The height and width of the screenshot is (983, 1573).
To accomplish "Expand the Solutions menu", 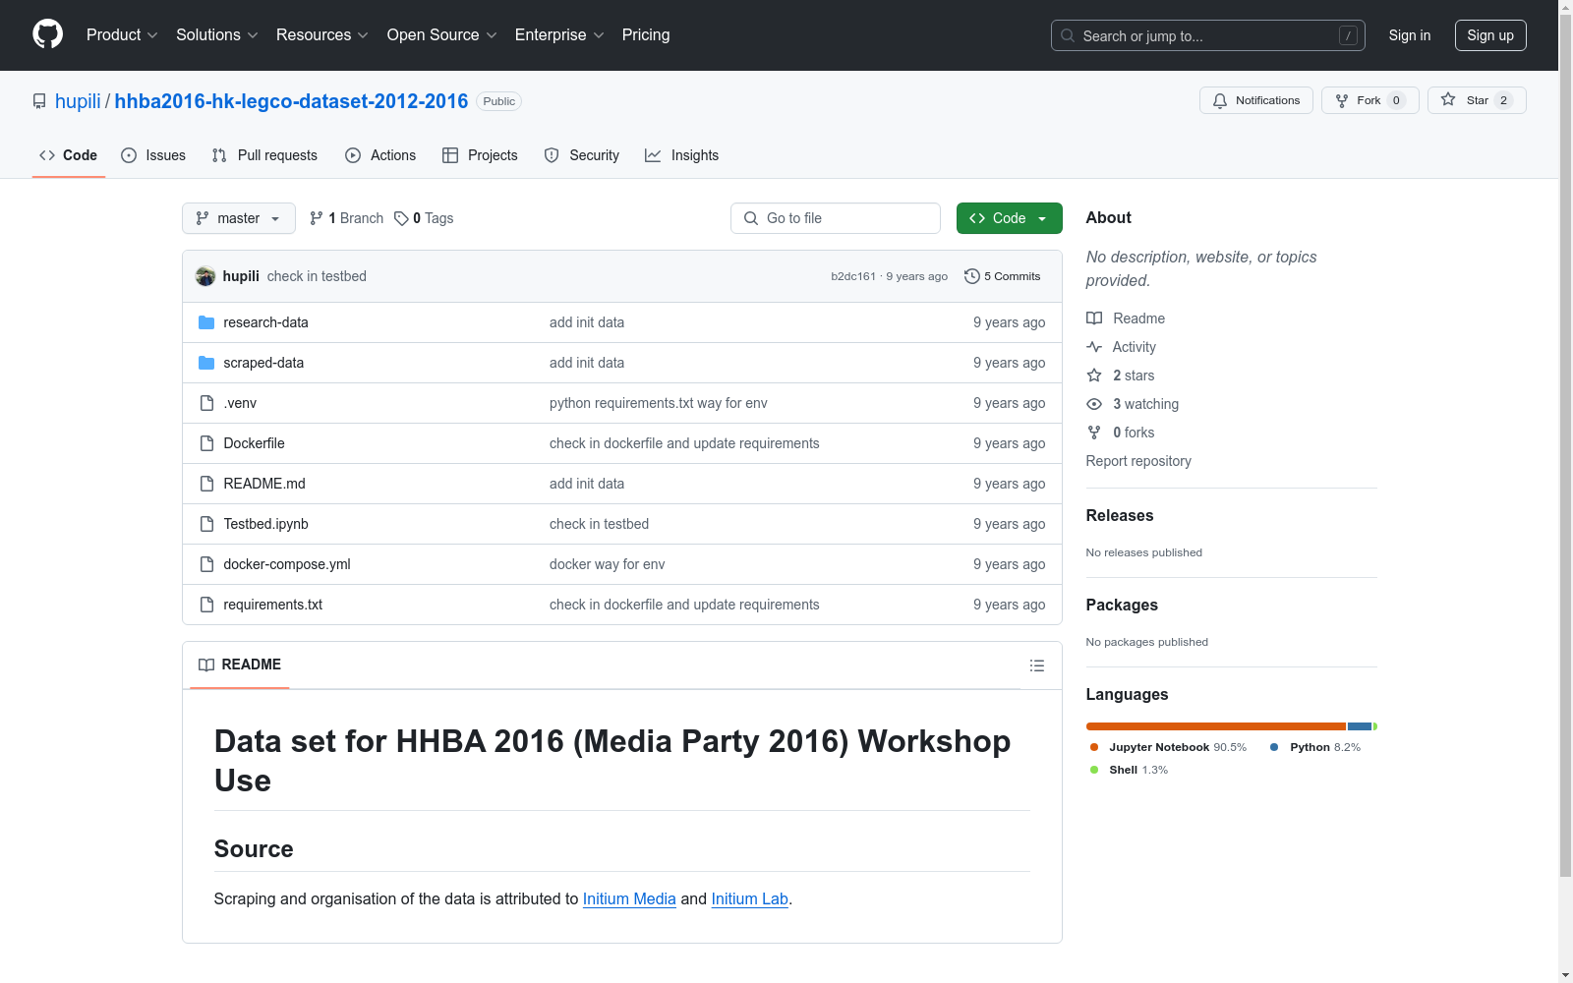I will [217, 35].
